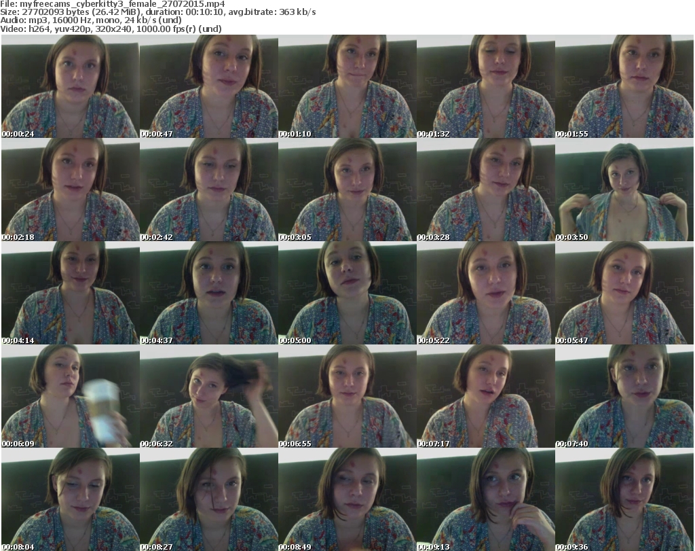Open the frame at 00:06:09
This screenshot has height=551, width=695.
point(70,396)
